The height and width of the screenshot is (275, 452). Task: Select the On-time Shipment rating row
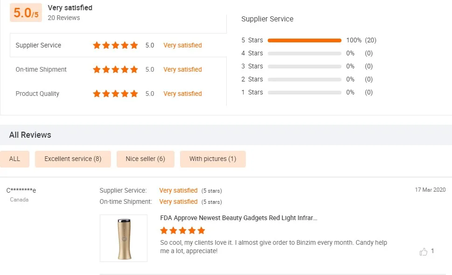point(118,69)
